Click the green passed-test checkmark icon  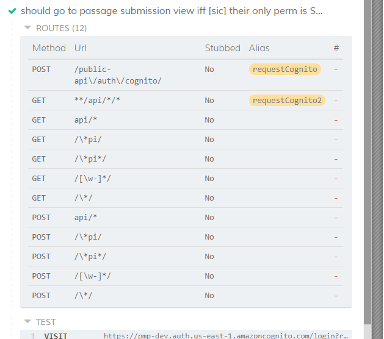coord(12,11)
